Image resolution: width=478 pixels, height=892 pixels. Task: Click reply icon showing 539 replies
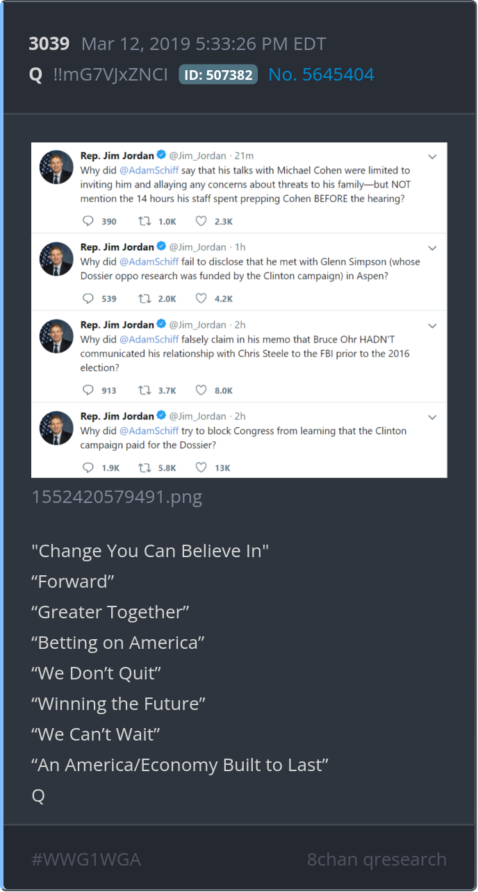88,299
